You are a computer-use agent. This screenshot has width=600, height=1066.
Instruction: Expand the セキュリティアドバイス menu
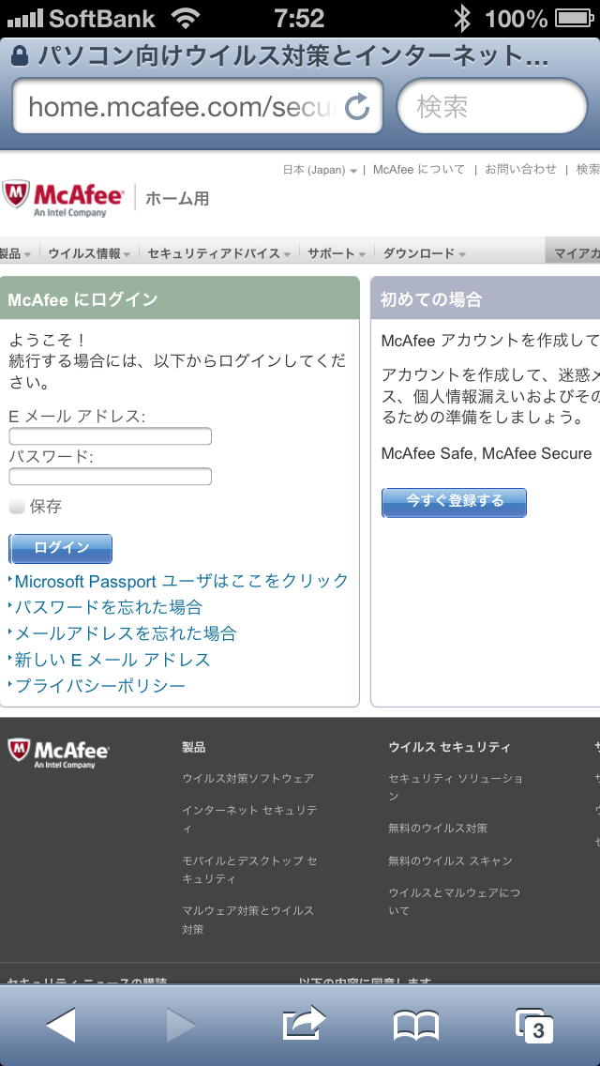coord(219,253)
